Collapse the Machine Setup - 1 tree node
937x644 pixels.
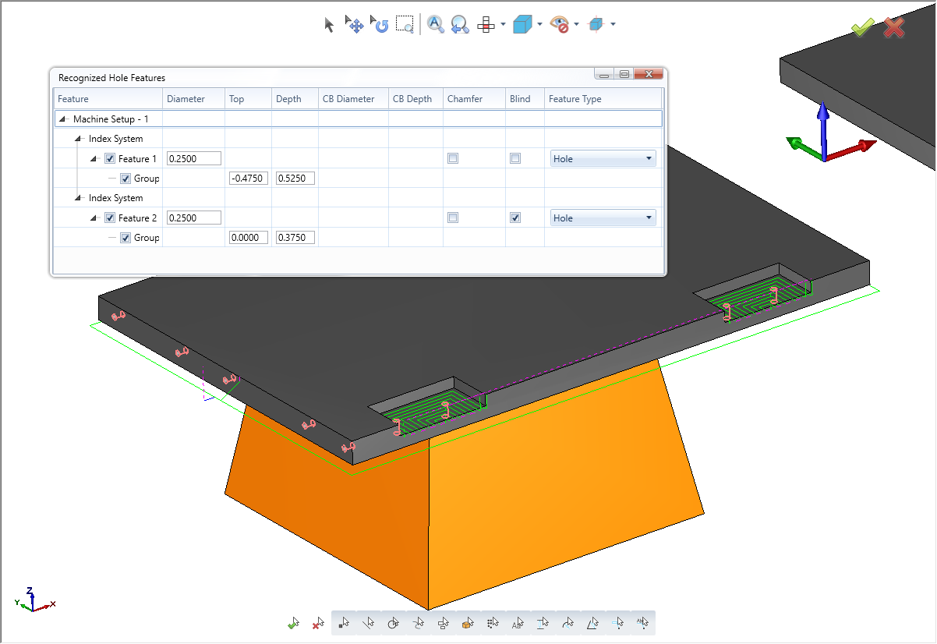[x=62, y=118]
